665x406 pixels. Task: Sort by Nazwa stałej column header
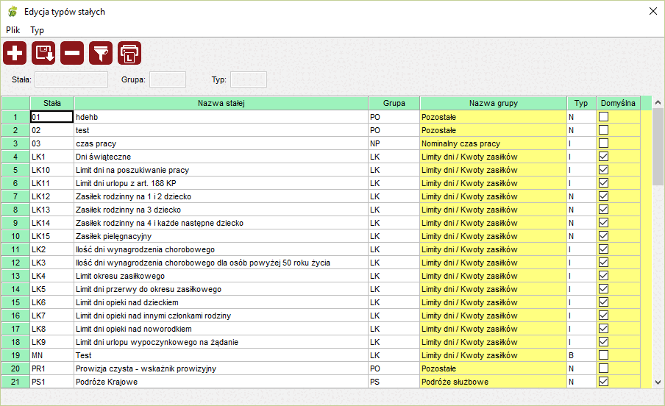(221, 103)
